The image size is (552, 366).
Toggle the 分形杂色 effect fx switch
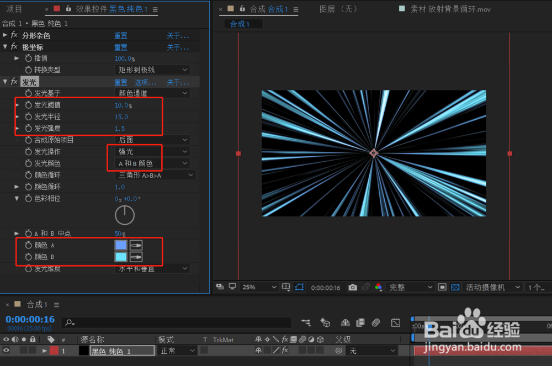coord(14,35)
